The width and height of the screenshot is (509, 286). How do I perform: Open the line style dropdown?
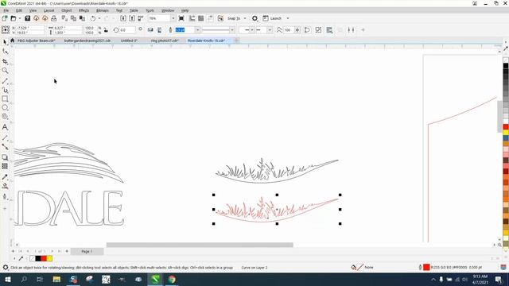pos(231,30)
